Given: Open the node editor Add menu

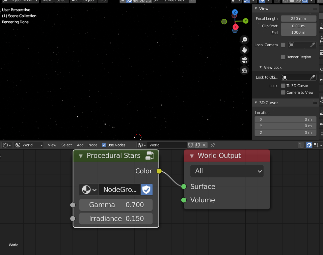Looking at the screenshot, I should coord(80,145).
